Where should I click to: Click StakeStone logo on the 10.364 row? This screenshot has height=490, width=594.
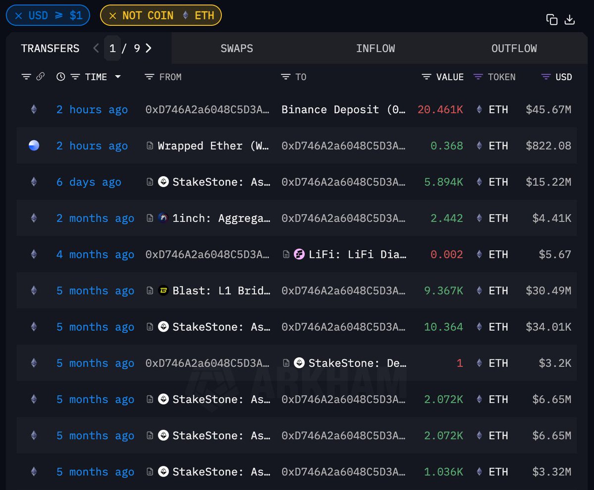163,327
